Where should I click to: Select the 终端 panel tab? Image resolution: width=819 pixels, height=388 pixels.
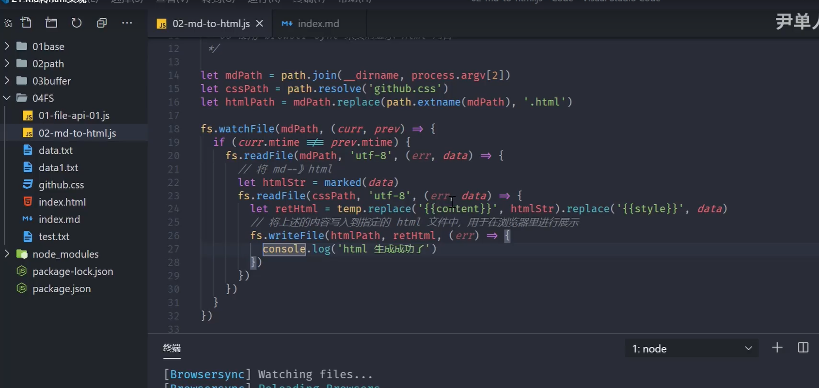(x=172, y=348)
